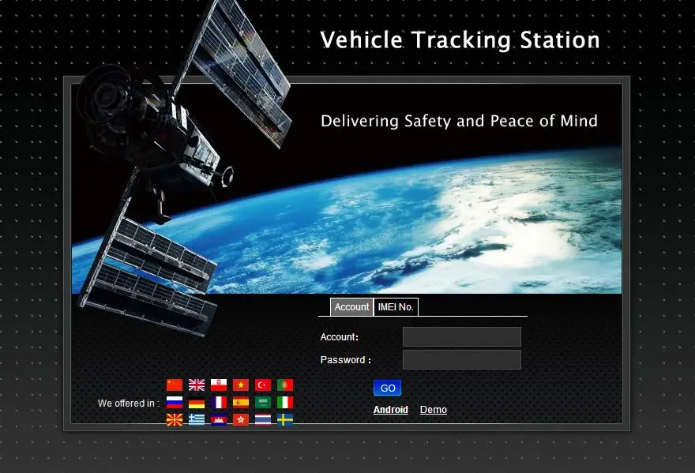
Task: Pick the Turkish flag language
Action: pos(263,385)
